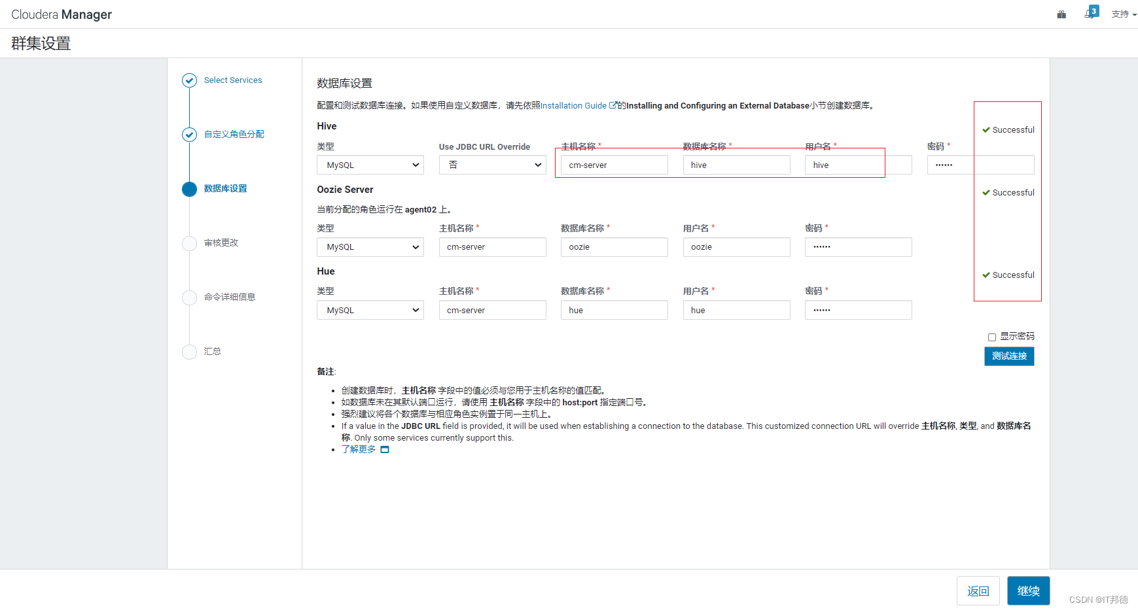Click the 继续 continue button
The width and height of the screenshot is (1138, 610).
tap(1028, 591)
